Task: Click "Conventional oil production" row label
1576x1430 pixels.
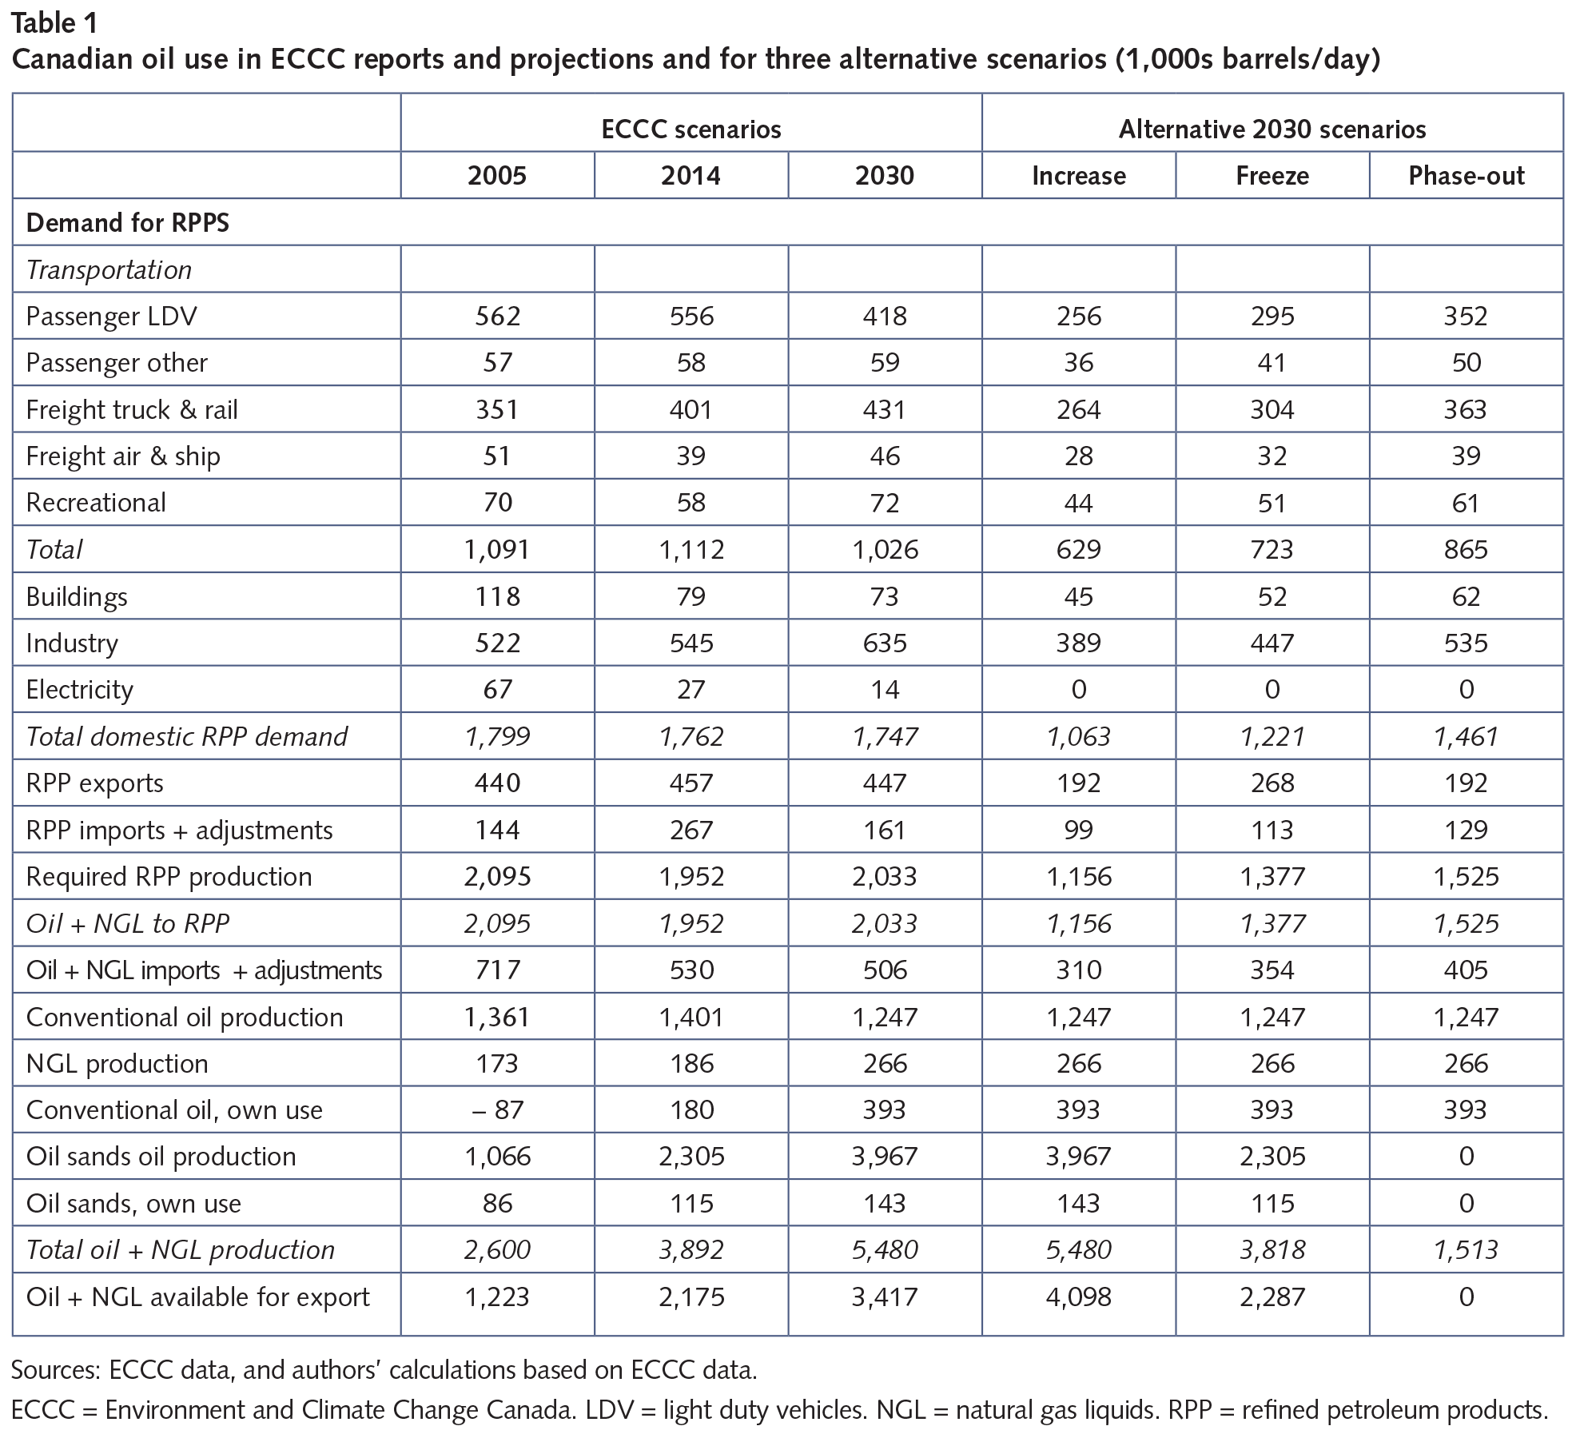Action: [x=185, y=1017]
